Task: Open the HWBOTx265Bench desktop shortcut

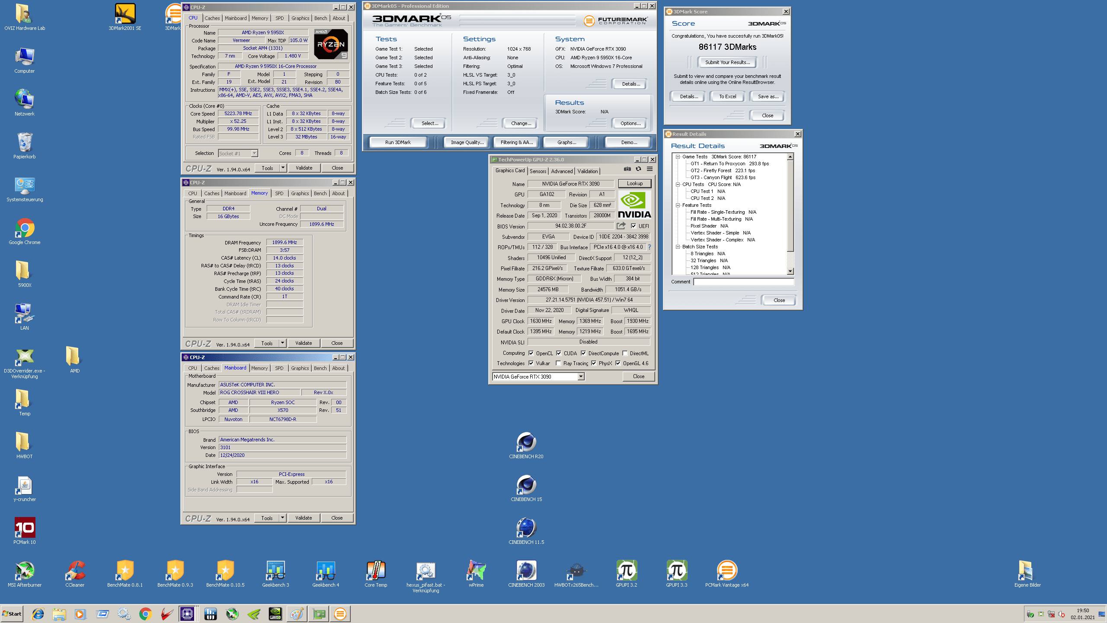Action: tap(576, 574)
